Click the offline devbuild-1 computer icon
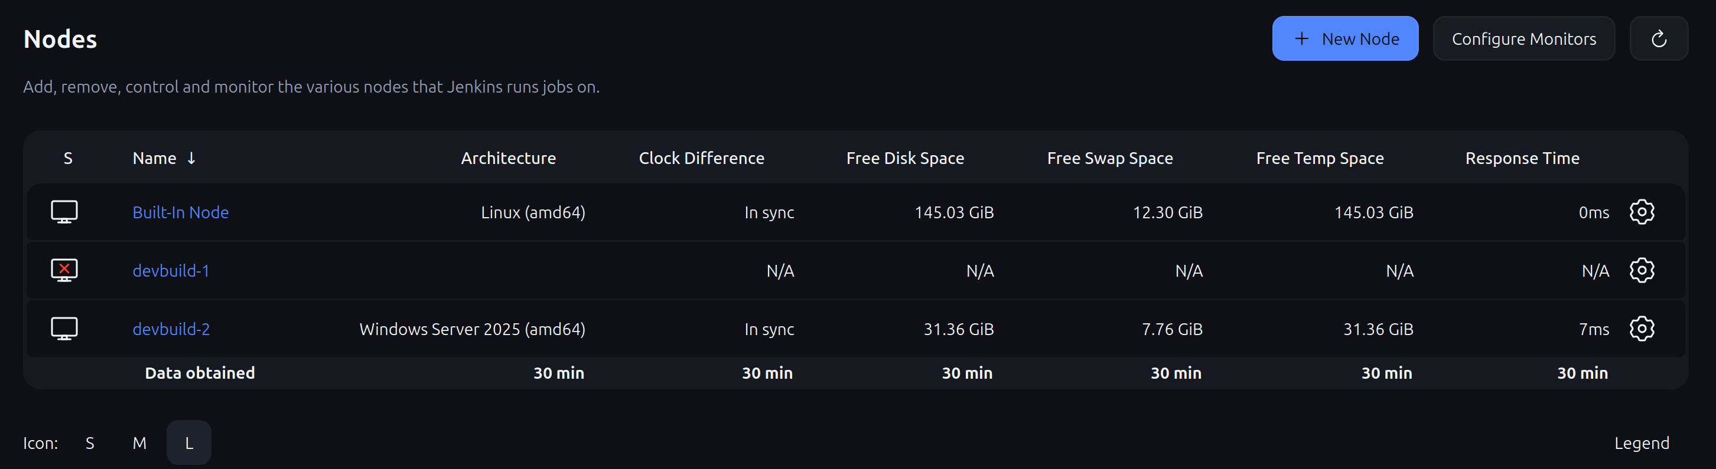Viewport: 1716px width, 469px height. [64, 271]
